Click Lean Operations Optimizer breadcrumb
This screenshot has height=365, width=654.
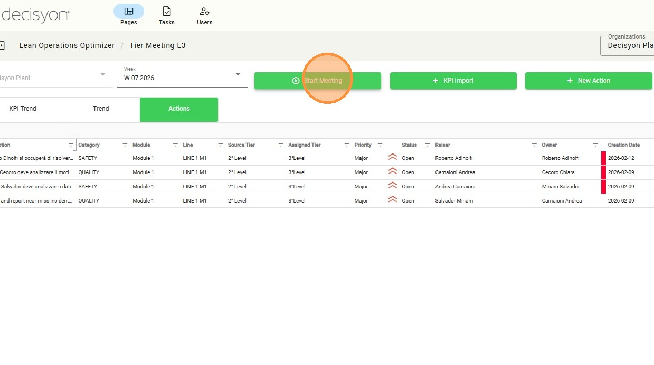pos(67,45)
